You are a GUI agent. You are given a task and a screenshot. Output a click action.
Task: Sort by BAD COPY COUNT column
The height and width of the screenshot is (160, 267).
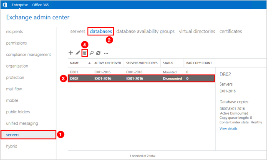199,63
